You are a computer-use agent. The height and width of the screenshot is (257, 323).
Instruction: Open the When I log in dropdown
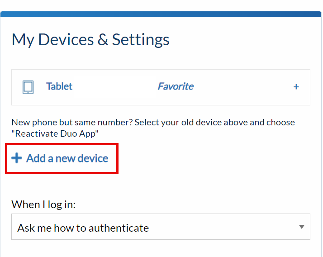click(161, 227)
